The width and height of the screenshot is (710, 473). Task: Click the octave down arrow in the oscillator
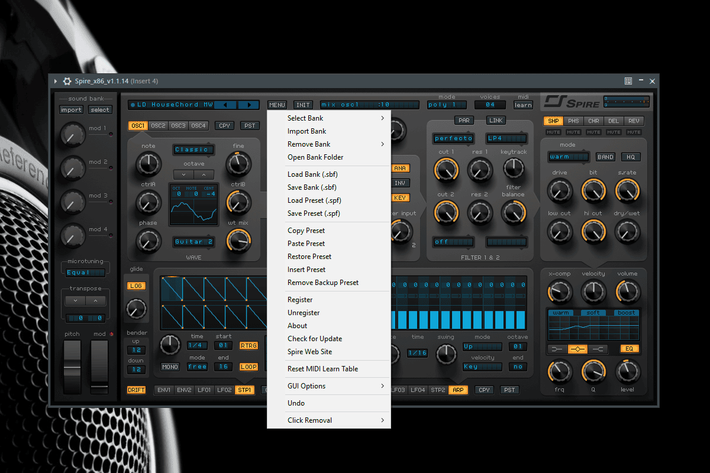(183, 174)
